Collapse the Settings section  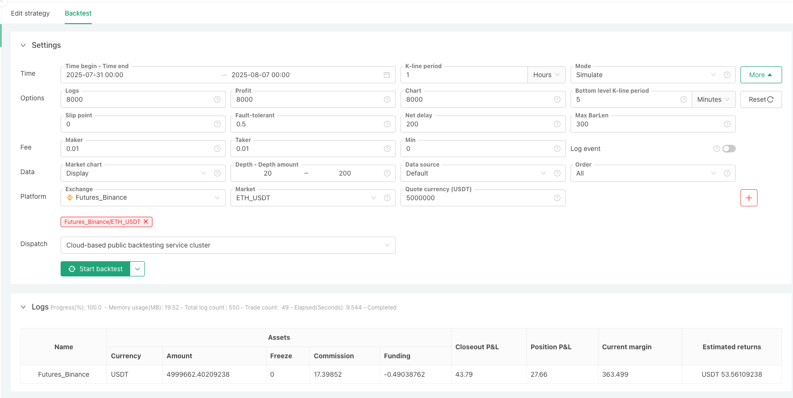[23, 45]
